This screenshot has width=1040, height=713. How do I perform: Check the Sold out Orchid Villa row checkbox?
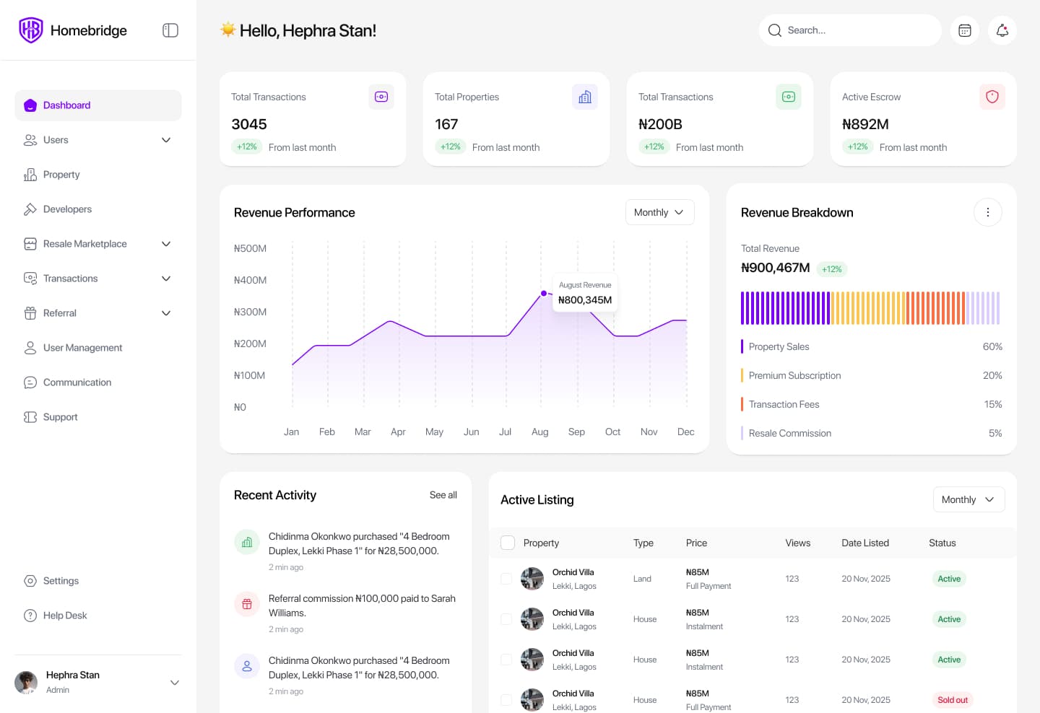(x=506, y=700)
